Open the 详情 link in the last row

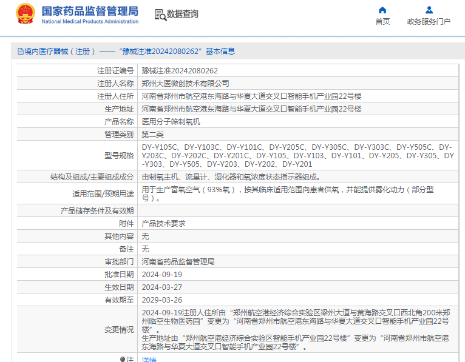[149, 360]
